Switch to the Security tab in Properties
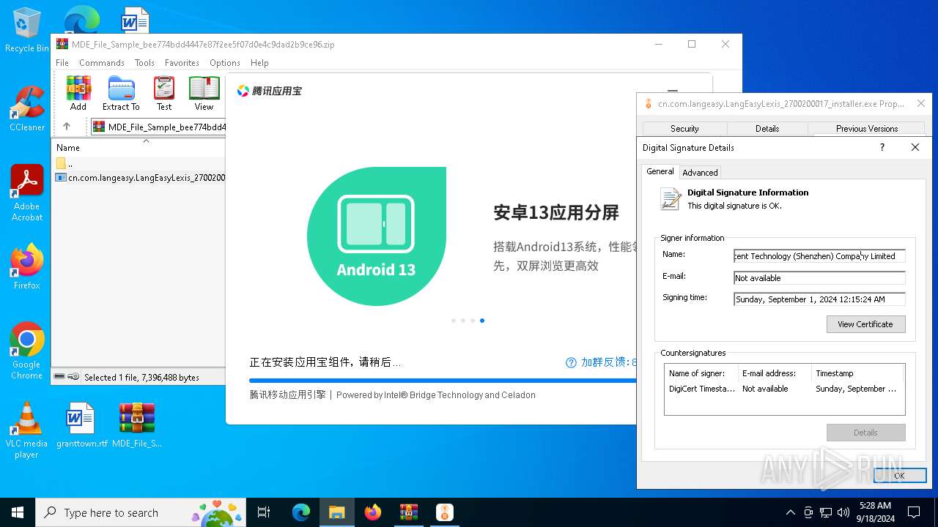 pyautogui.click(x=684, y=129)
